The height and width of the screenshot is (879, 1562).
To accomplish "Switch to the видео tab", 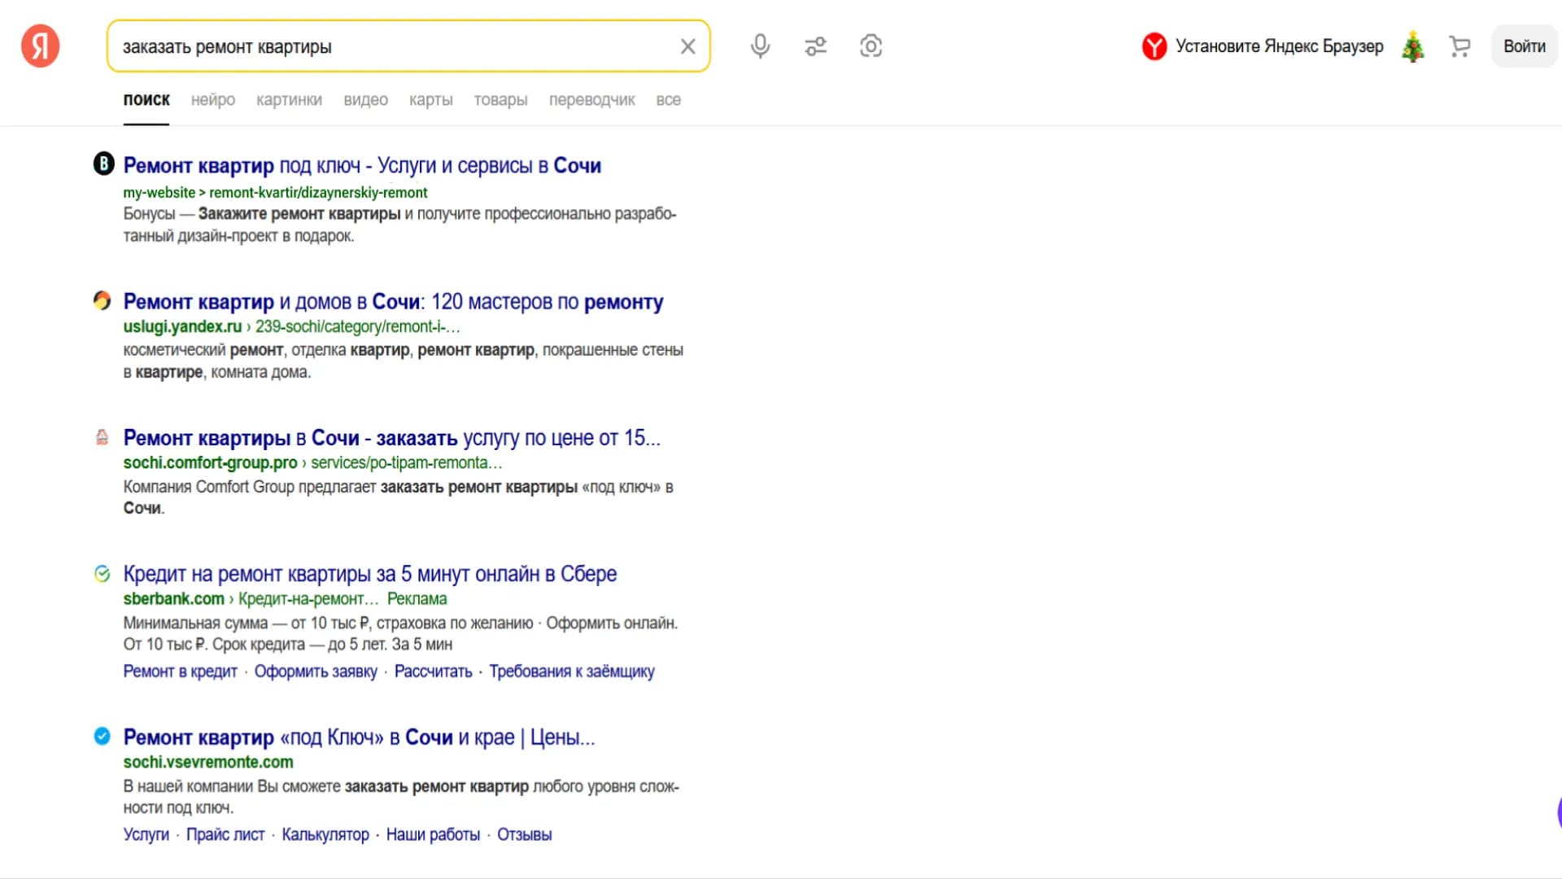I will coord(365,100).
